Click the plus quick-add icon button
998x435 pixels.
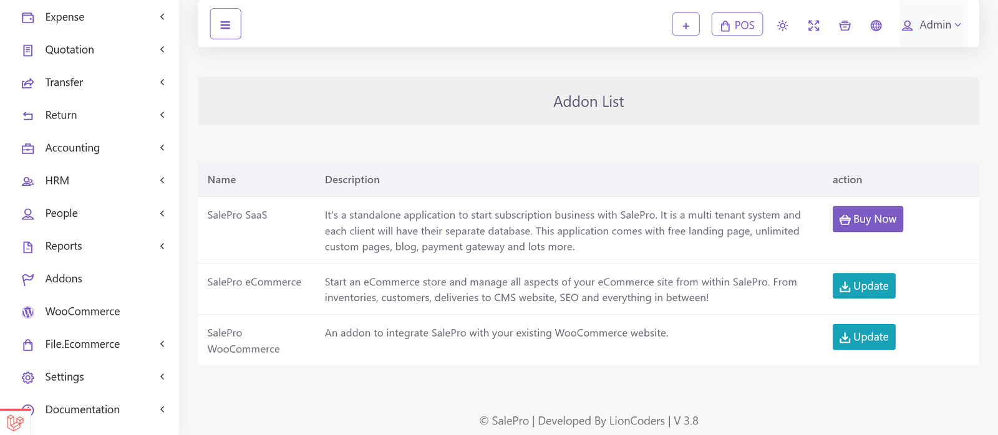point(686,25)
